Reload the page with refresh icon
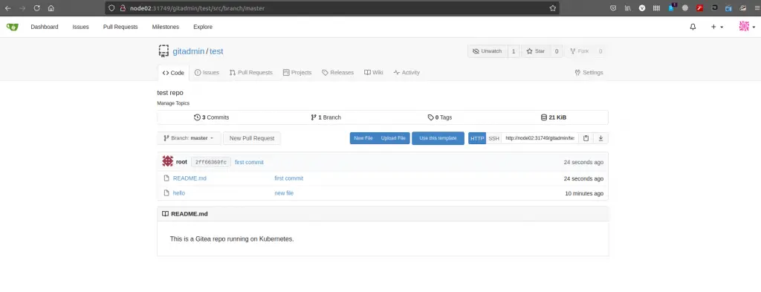The image size is (761, 292). [x=37, y=8]
